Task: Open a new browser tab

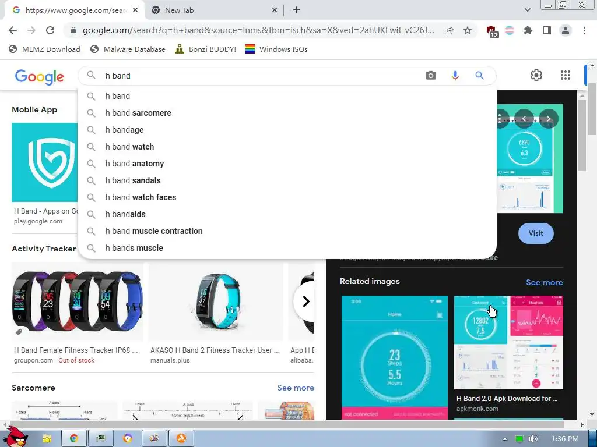Action: 297,10
